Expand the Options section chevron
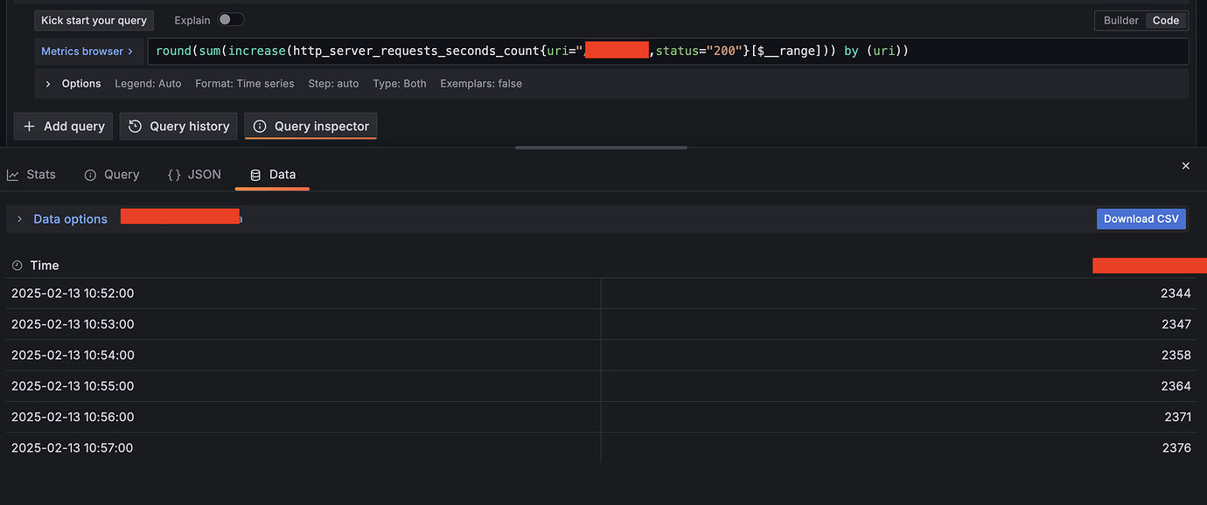1207x505 pixels. [46, 84]
